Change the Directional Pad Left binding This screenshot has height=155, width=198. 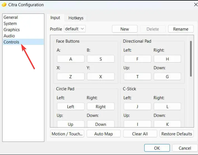137,59
